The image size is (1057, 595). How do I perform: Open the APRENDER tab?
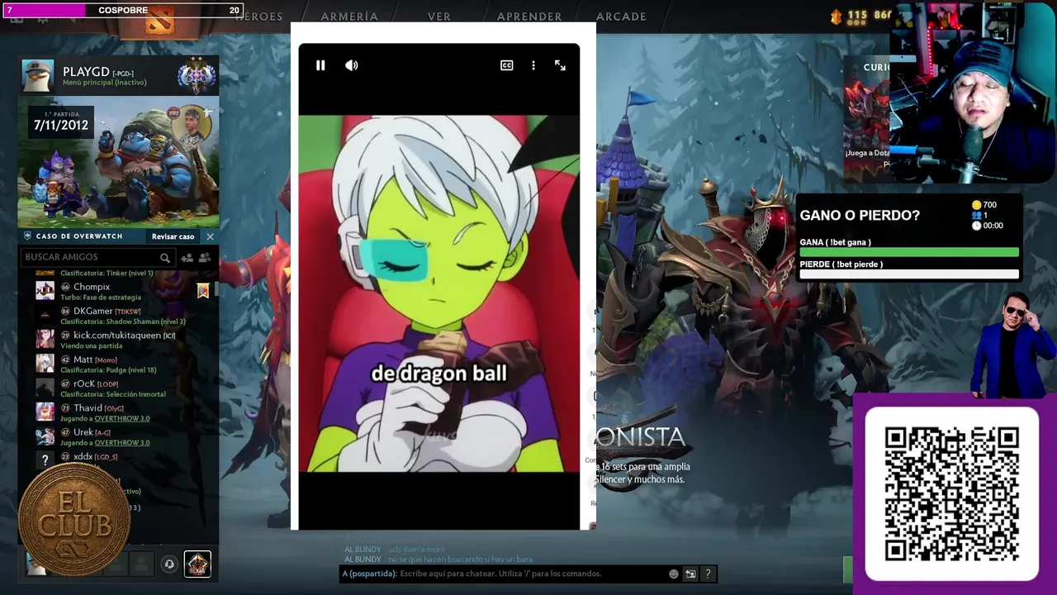point(529,17)
